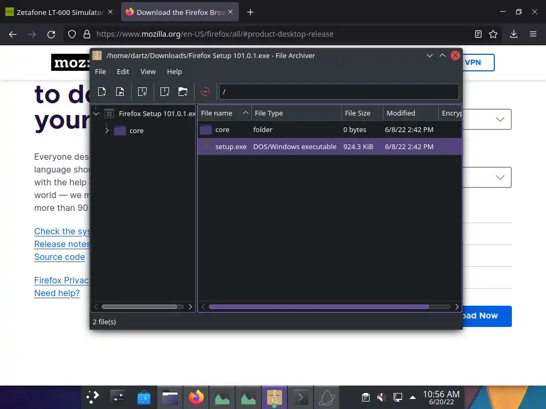Open the File menu
This screenshot has height=409, width=546.
coord(100,72)
